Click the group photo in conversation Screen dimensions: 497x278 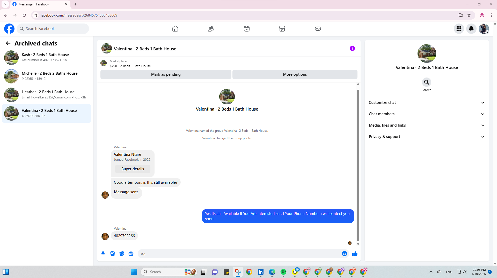[227, 97]
